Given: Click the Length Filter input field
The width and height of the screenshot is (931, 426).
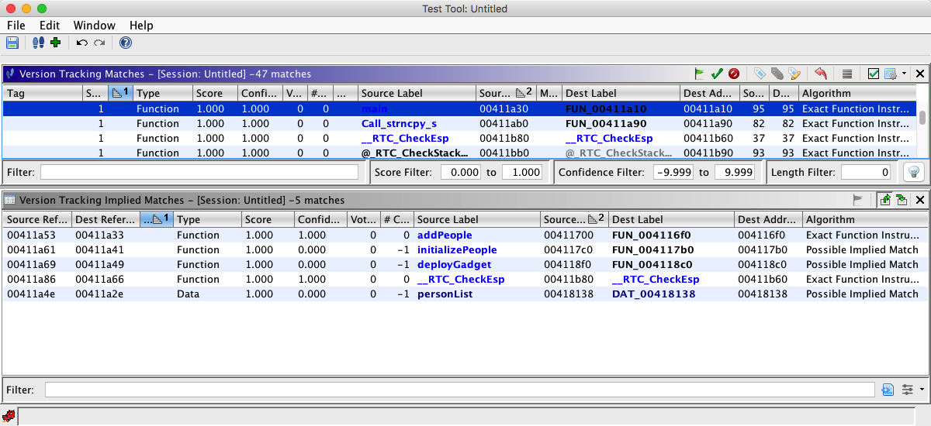Looking at the screenshot, I should tap(865, 172).
